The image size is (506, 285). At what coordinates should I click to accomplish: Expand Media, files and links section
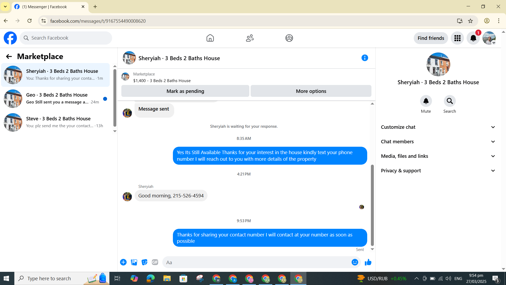click(x=438, y=156)
